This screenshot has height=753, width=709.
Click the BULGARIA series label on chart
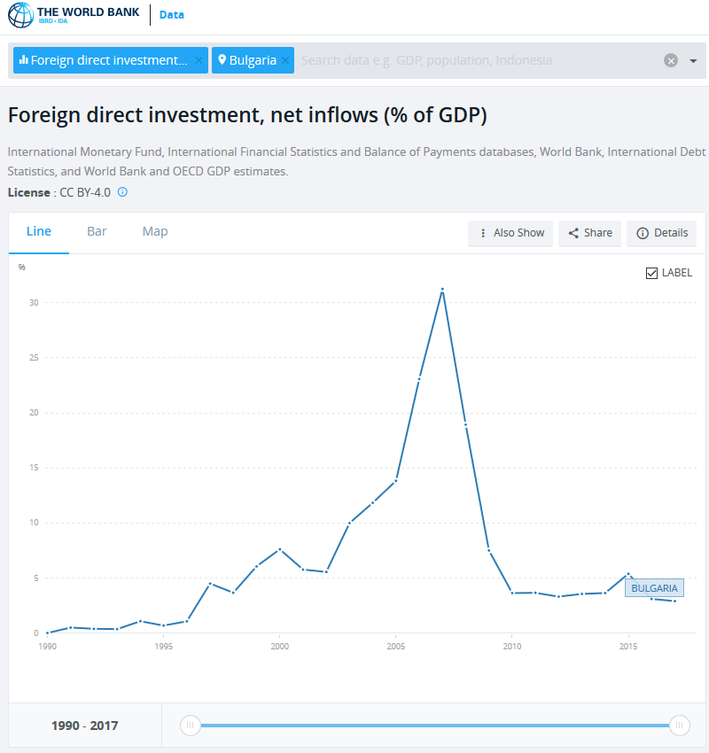point(654,587)
